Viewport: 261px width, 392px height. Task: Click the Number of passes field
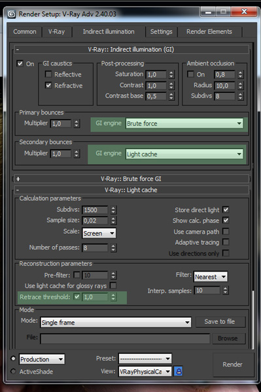(96, 248)
